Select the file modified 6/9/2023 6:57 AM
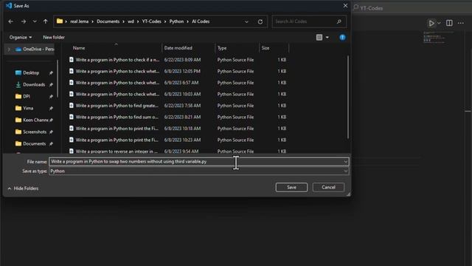This screenshot has width=472, height=266. click(178, 83)
